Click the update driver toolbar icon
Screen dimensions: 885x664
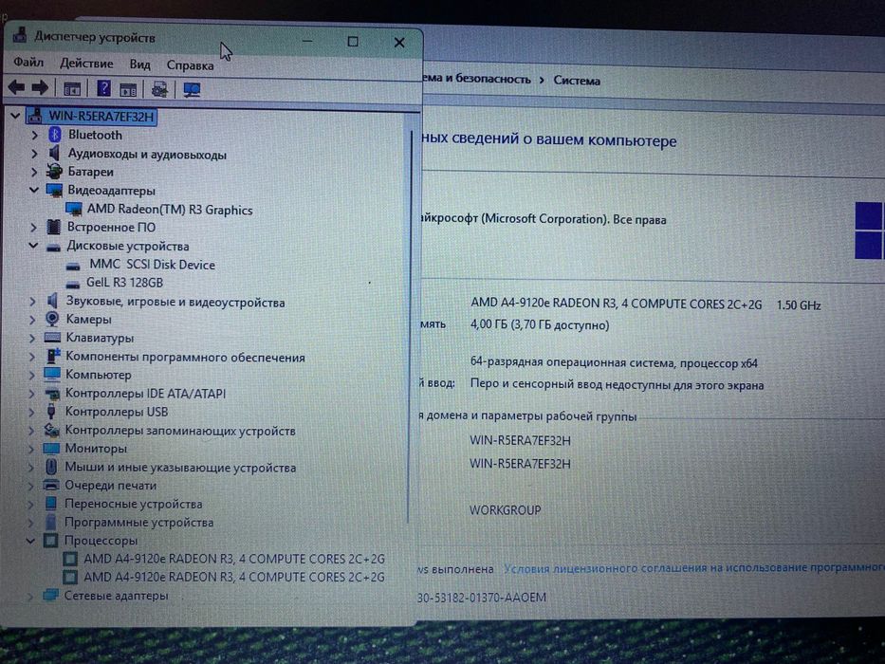coord(159,89)
